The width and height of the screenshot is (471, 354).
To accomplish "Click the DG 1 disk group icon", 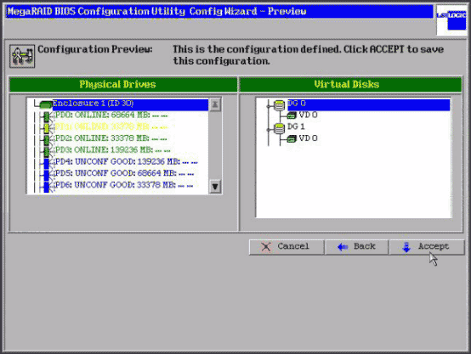I will (x=280, y=128).
